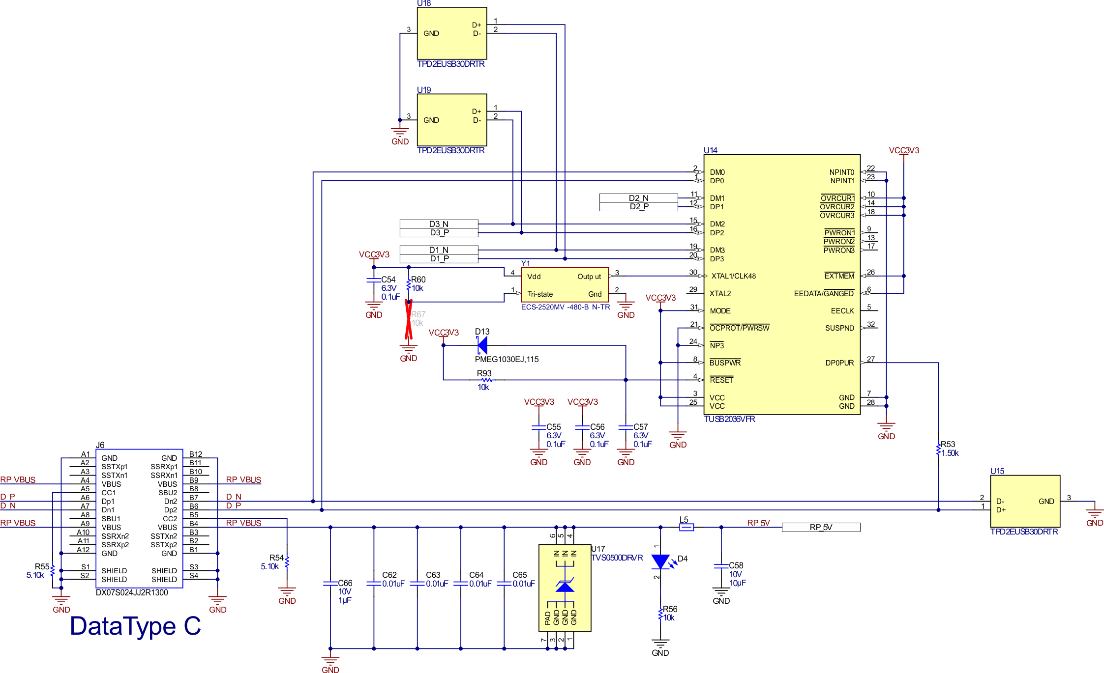The width and height of the screenshot is (1104, 673).
Task: Click the D3_P net port
Action: pyautogui.click(x=439, y=233)
